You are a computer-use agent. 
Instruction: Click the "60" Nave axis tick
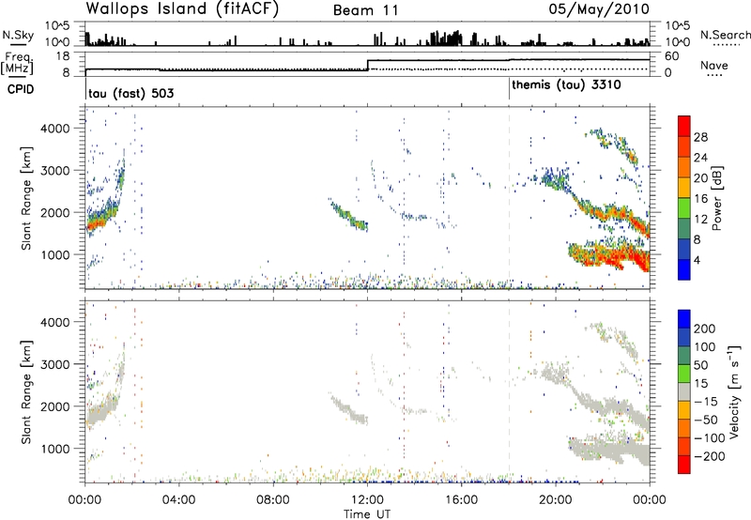tap(671, 56)
